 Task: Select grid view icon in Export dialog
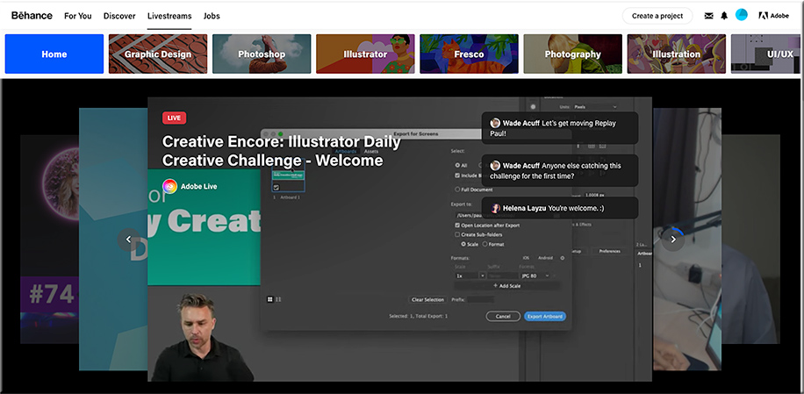269,299
